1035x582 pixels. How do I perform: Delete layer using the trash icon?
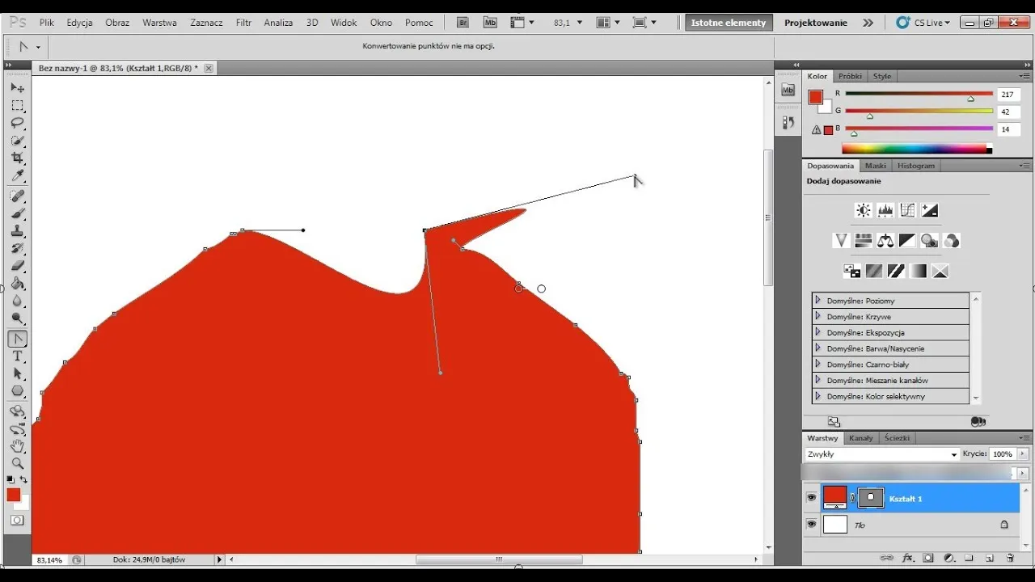(x=1010, y=558)
